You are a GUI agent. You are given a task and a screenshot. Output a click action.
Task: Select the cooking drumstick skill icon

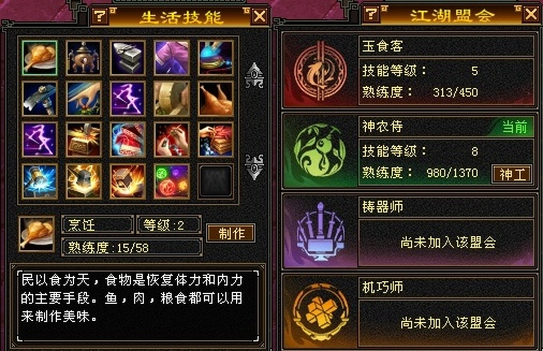pyautogui.click(x=39, y=58)
